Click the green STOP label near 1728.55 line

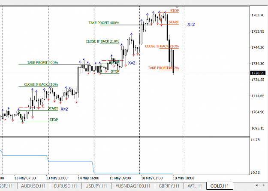tap(115, 71)
